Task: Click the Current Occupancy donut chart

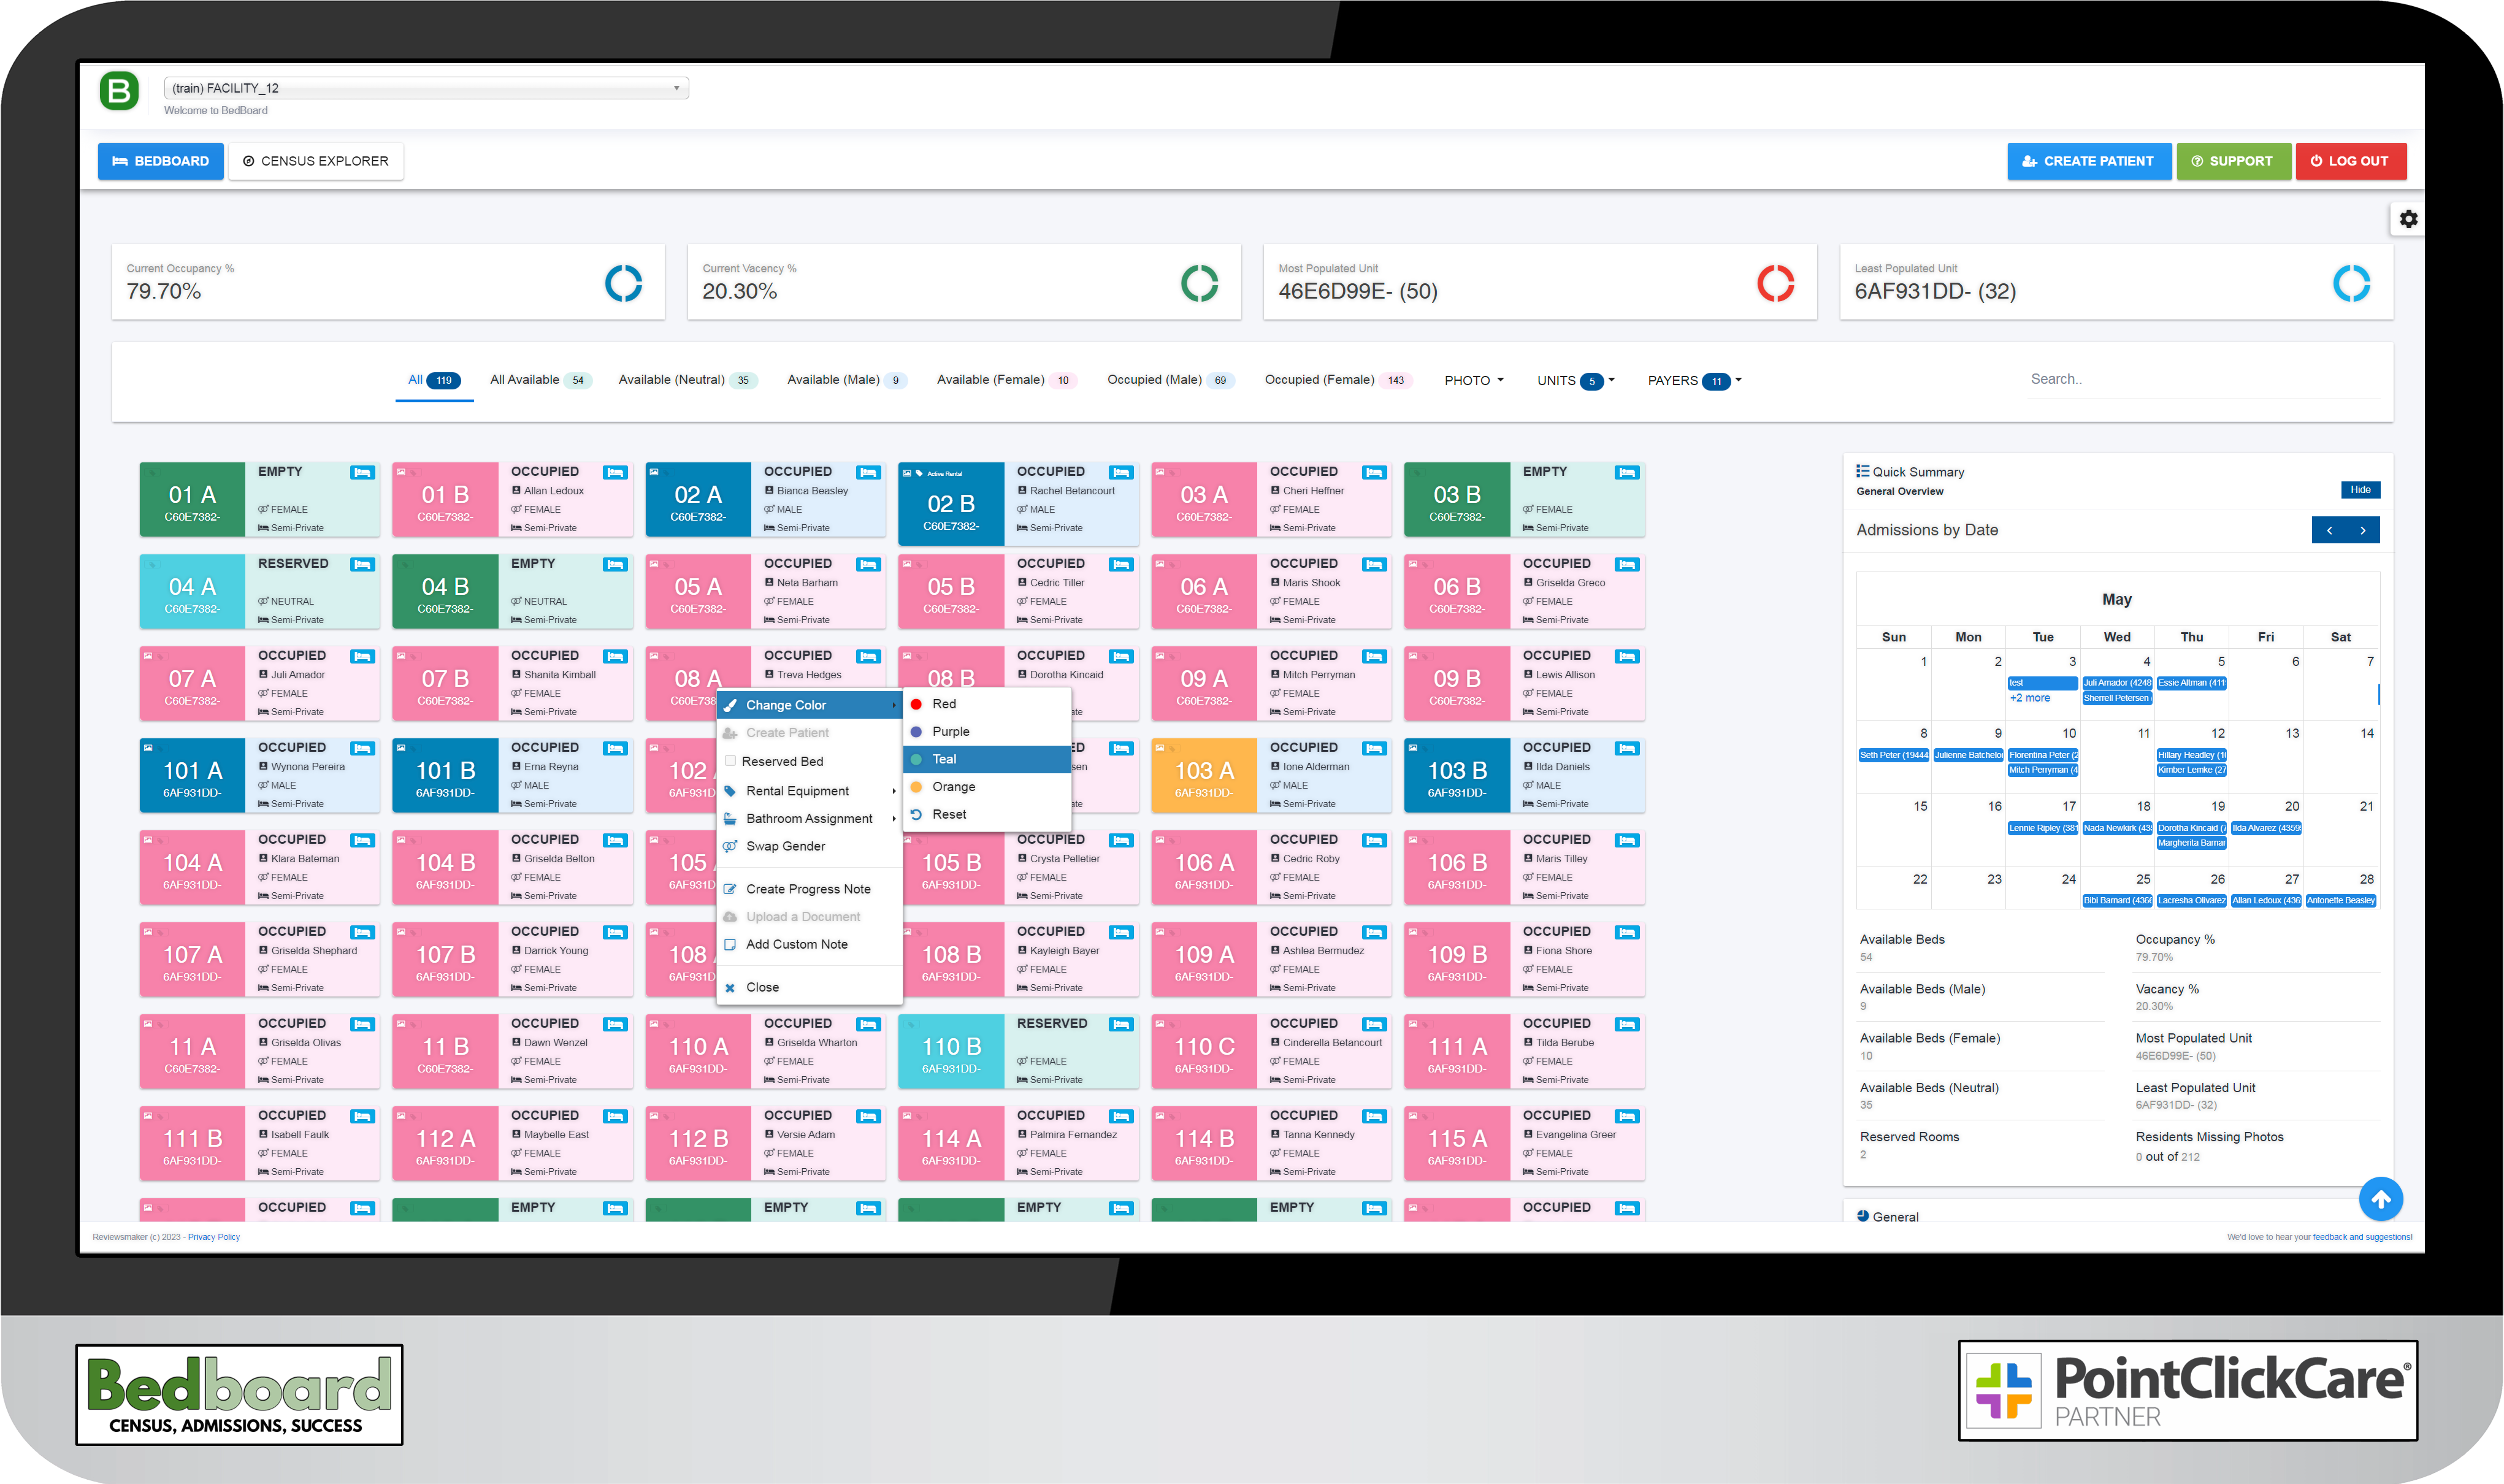Action: coord(624,283)
